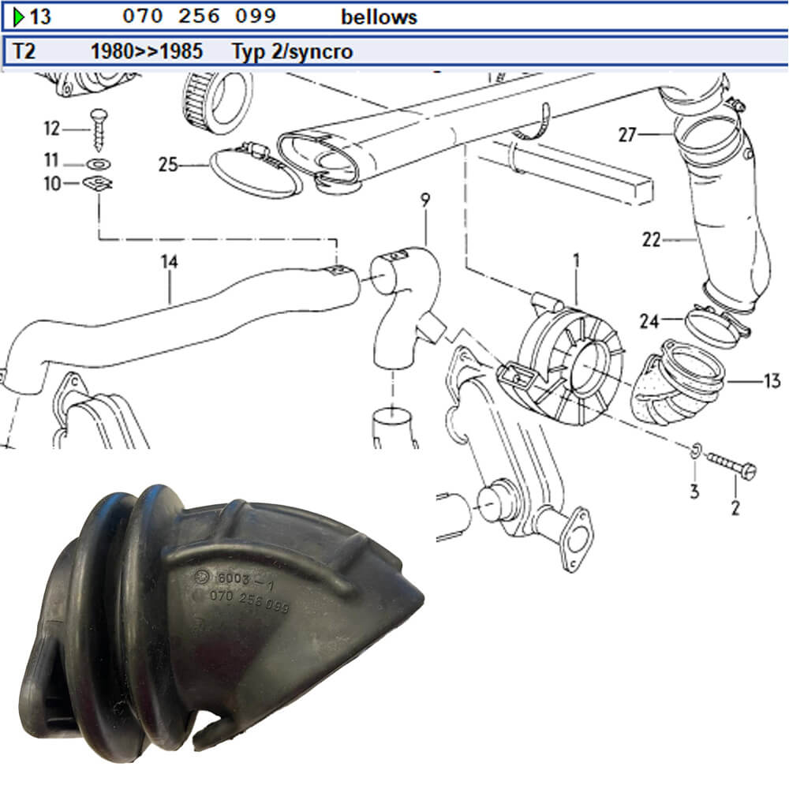Click the 'Typ 2/syncro' label
This screenshot has width=789, height=789.
tap(292, 52)
